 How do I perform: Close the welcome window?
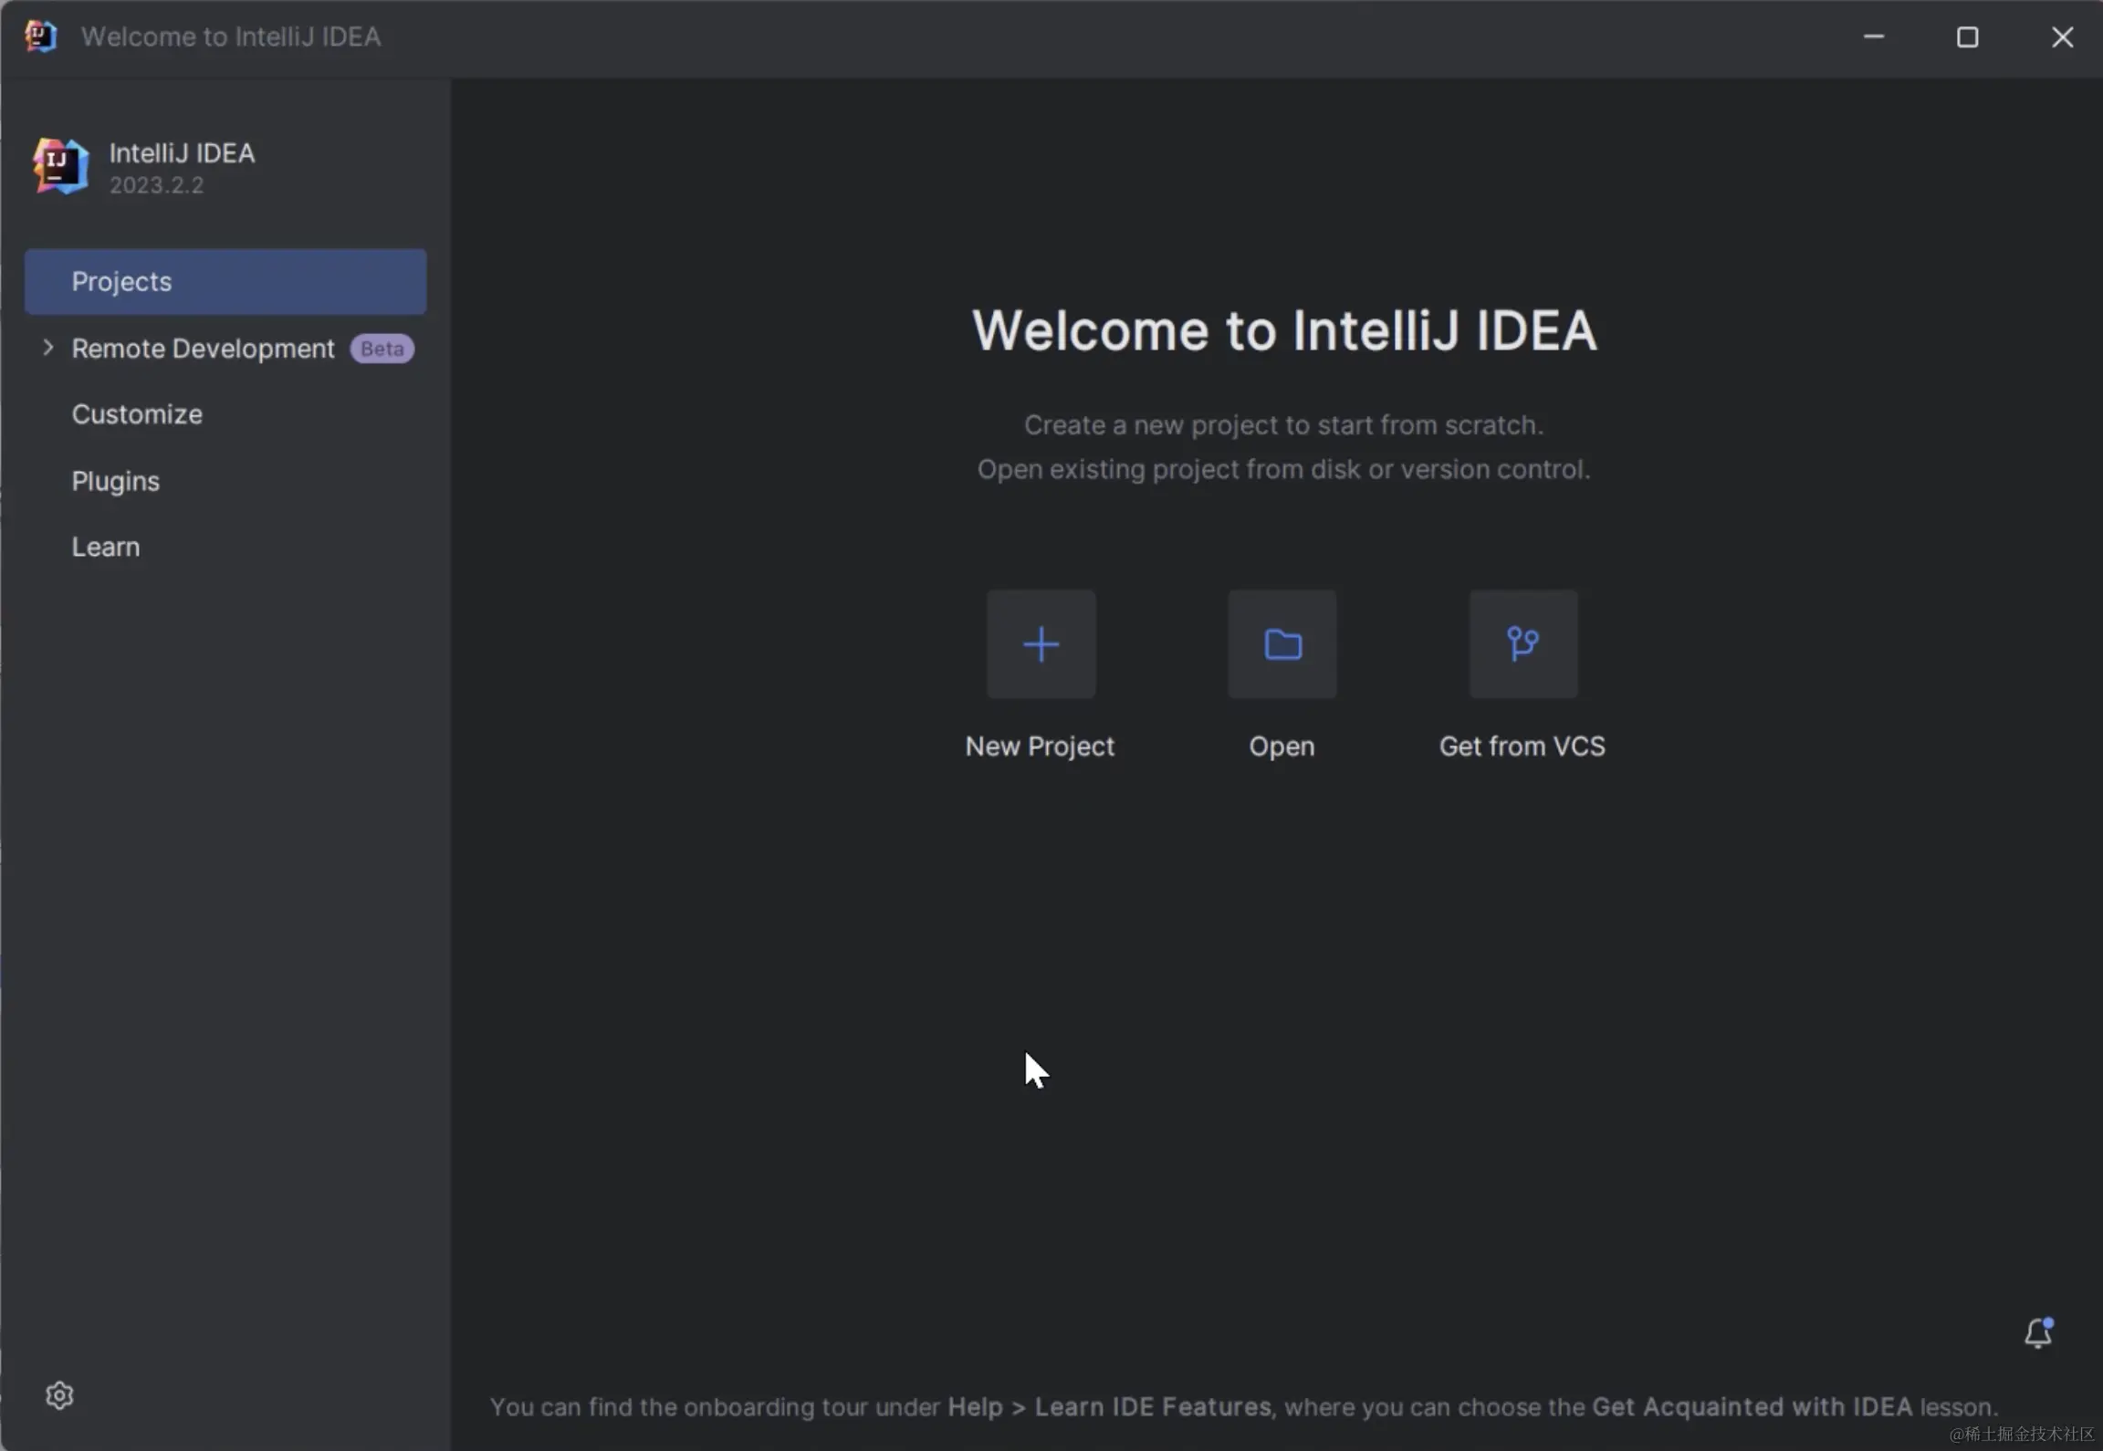(2063, 37)
